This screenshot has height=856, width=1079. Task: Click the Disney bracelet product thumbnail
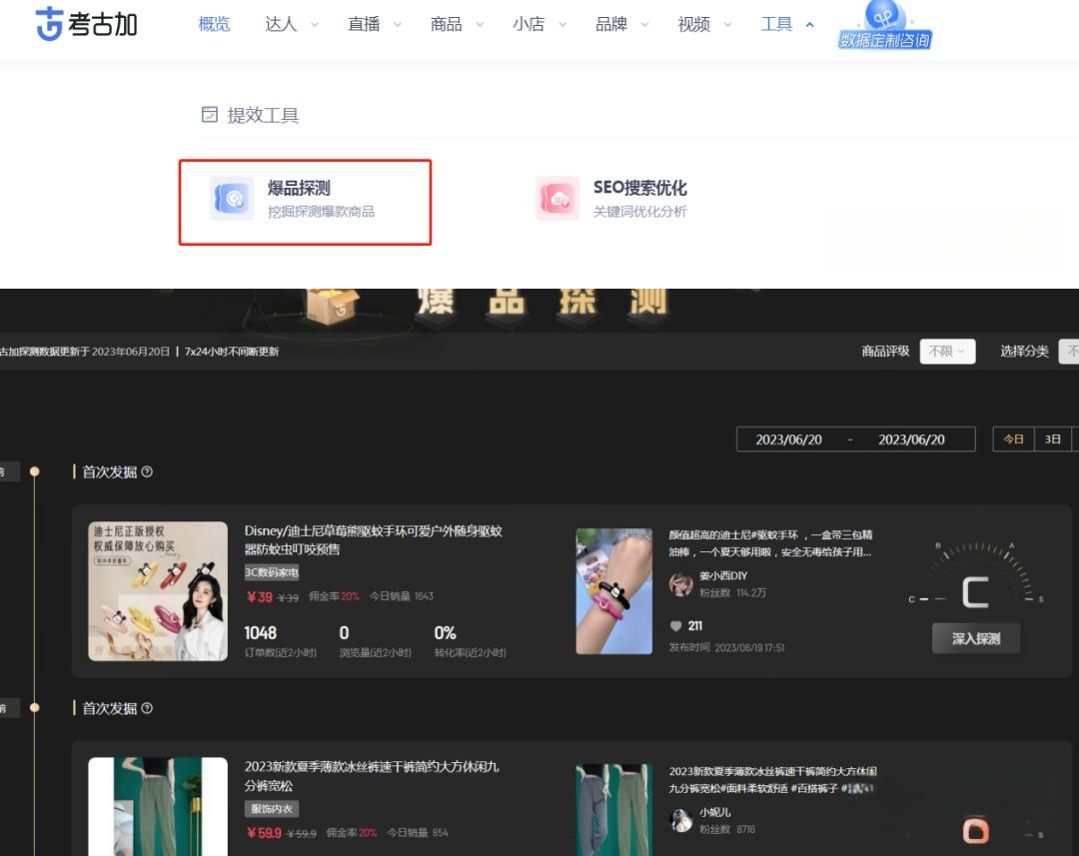[158, 590]
